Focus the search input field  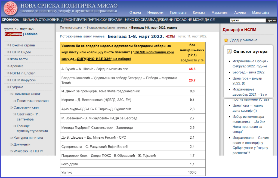coord(248,20)
